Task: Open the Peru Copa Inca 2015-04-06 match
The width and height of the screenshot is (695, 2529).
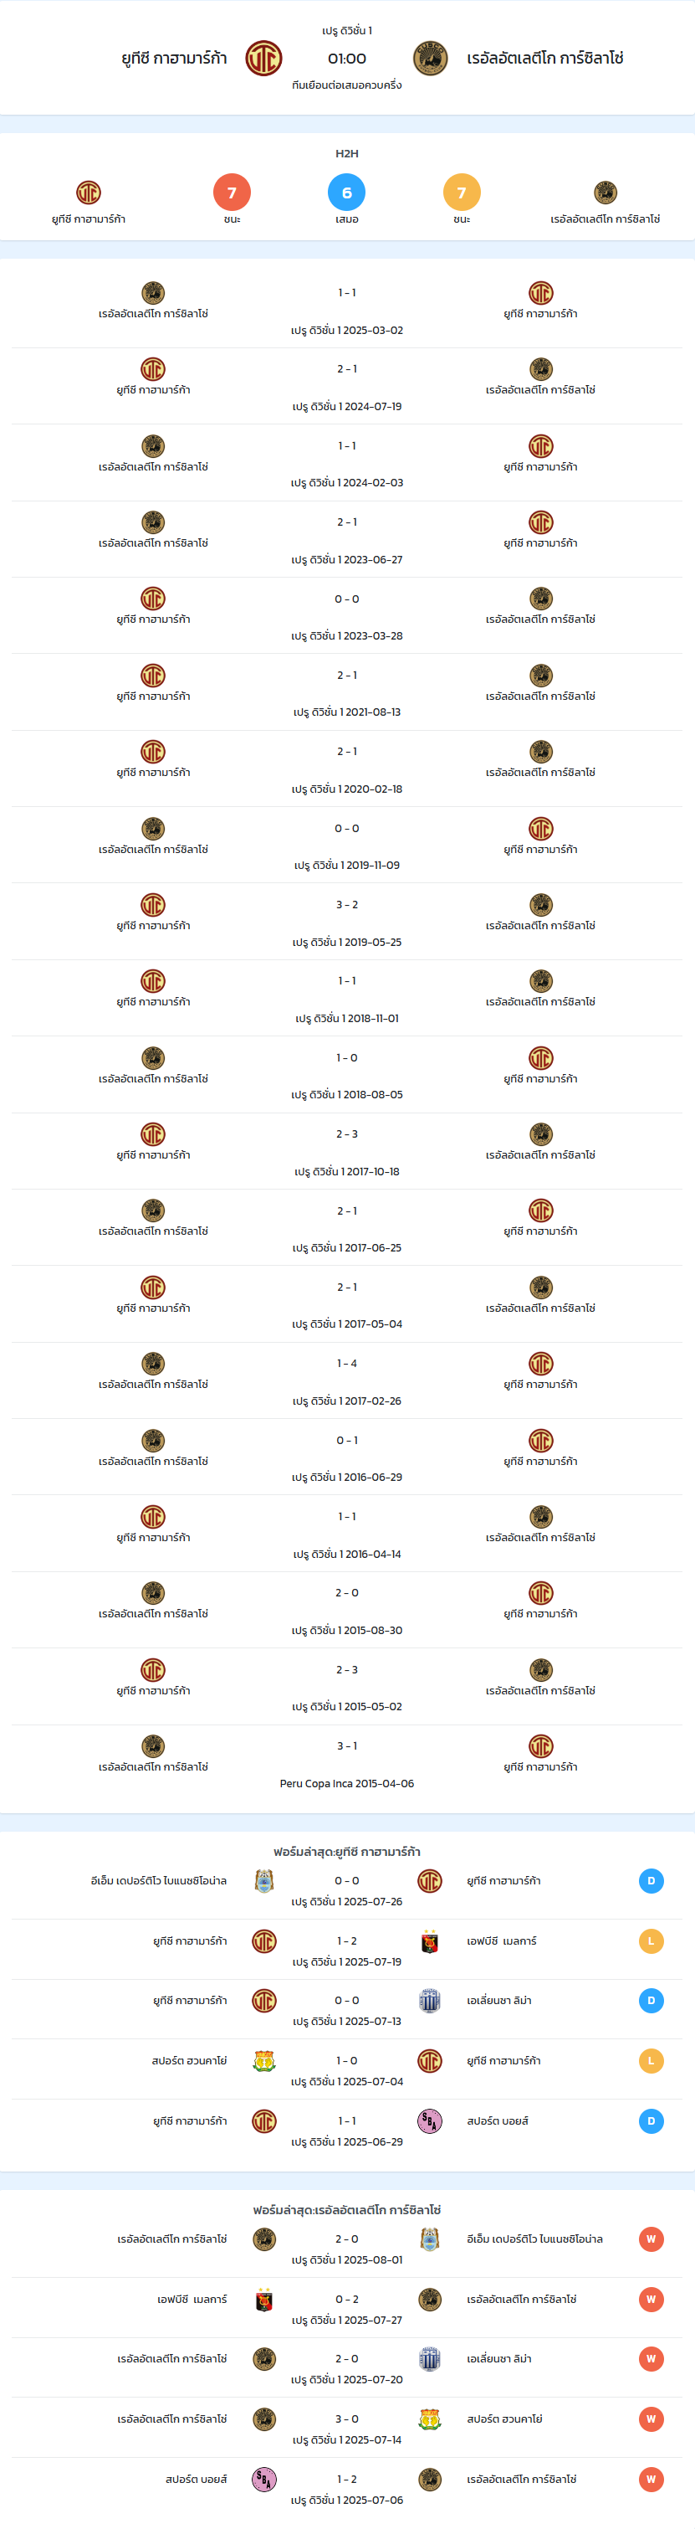Action: (x=347, y=1764)
